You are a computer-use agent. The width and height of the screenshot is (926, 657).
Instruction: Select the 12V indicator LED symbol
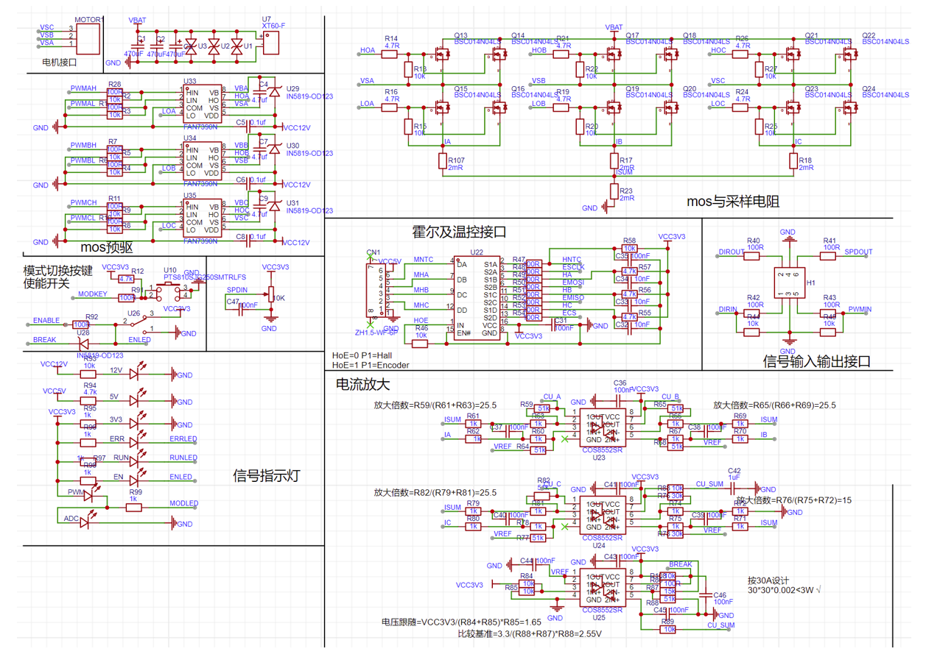tap(135, 374)
